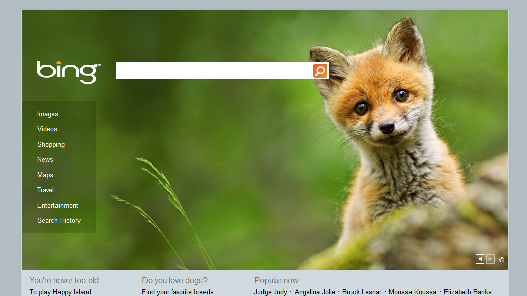Select Angelina Jolie in Popular now
Screen dimensions: 527x296
coord(314,292)
